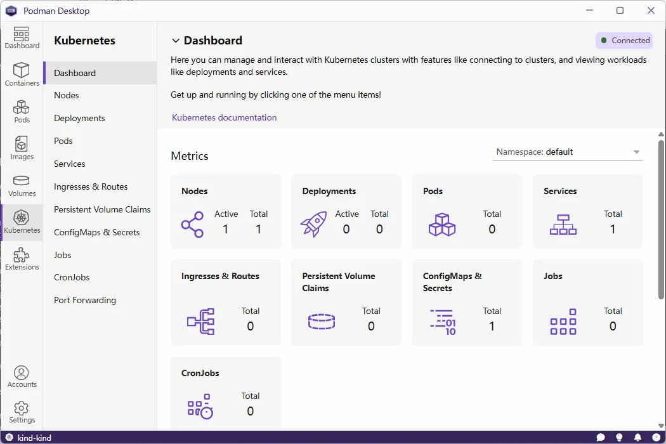Click the Kubernetes wheel icon in the sidebar
666x444 pixels.
[22, 221]
